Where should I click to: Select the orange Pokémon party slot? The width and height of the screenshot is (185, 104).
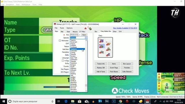(108, 44)
